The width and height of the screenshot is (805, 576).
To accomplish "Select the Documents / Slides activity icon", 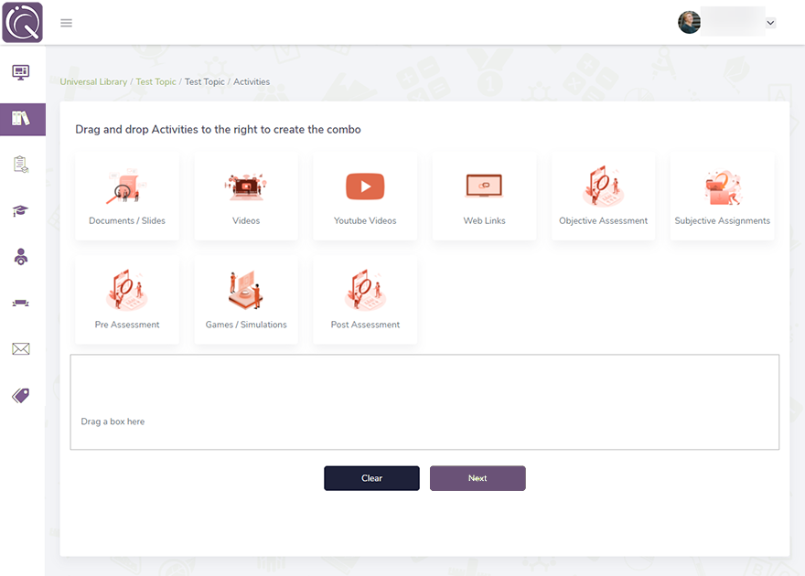I will click(127, 187).
